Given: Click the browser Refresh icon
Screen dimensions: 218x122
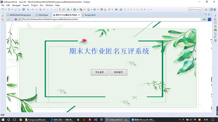Looking at the screenshot, I should (x=19, y=20).
